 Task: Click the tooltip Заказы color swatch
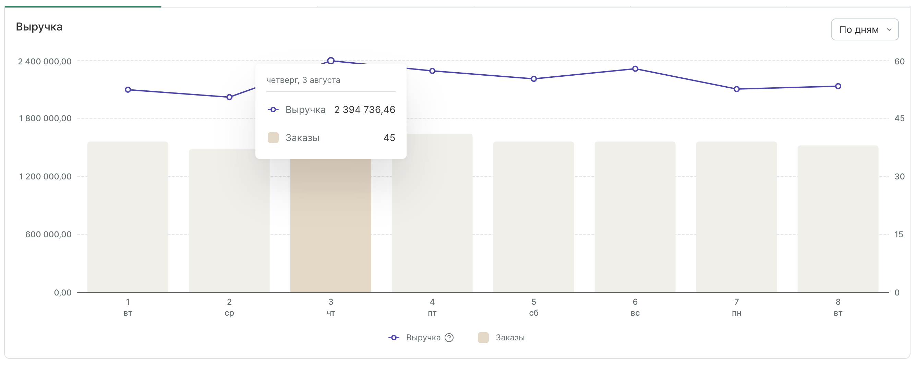point(273,138)
